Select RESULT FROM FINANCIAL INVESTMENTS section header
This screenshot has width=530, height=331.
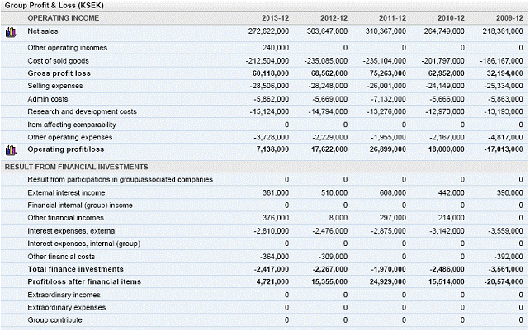(76, 167)
